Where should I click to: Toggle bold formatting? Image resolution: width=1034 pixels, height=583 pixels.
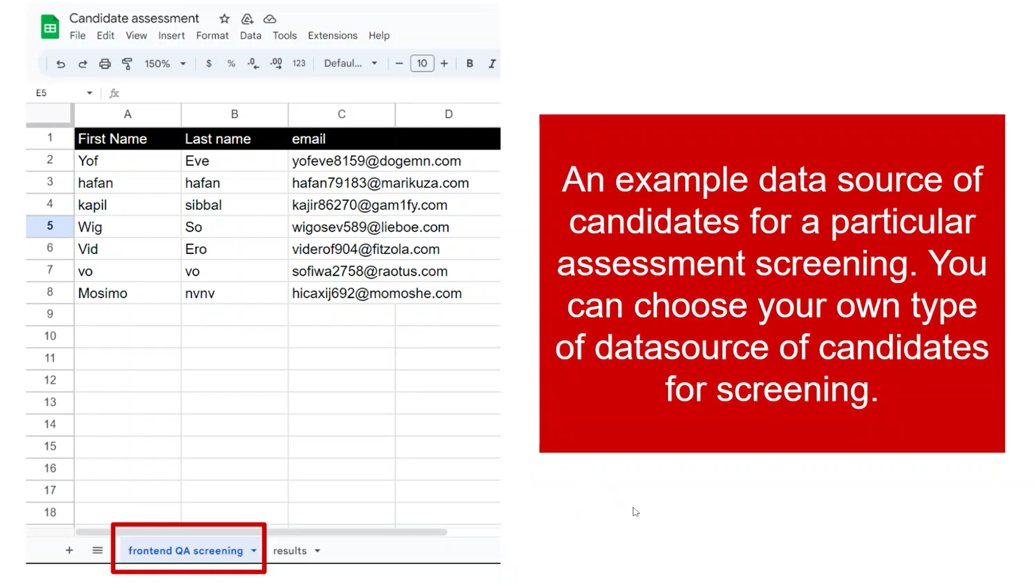(x=470, y=63)
